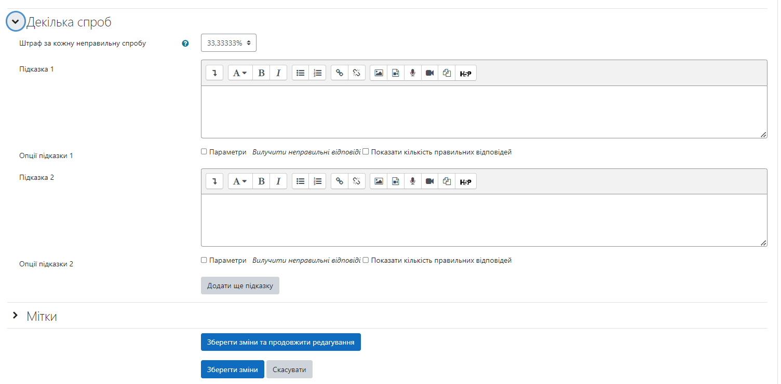Insert image in Підказка 1 editor

[379, 73]
